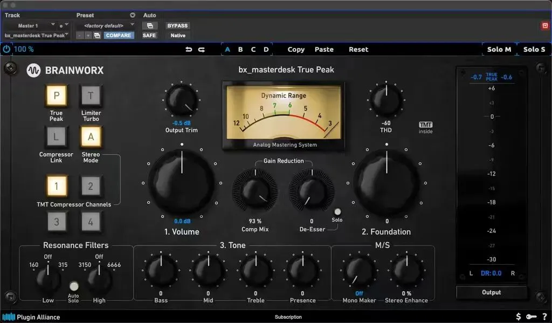Toggle the Compressor Link L button
The width and height of the screenshot is (552, 323).
tap(56, 136)
